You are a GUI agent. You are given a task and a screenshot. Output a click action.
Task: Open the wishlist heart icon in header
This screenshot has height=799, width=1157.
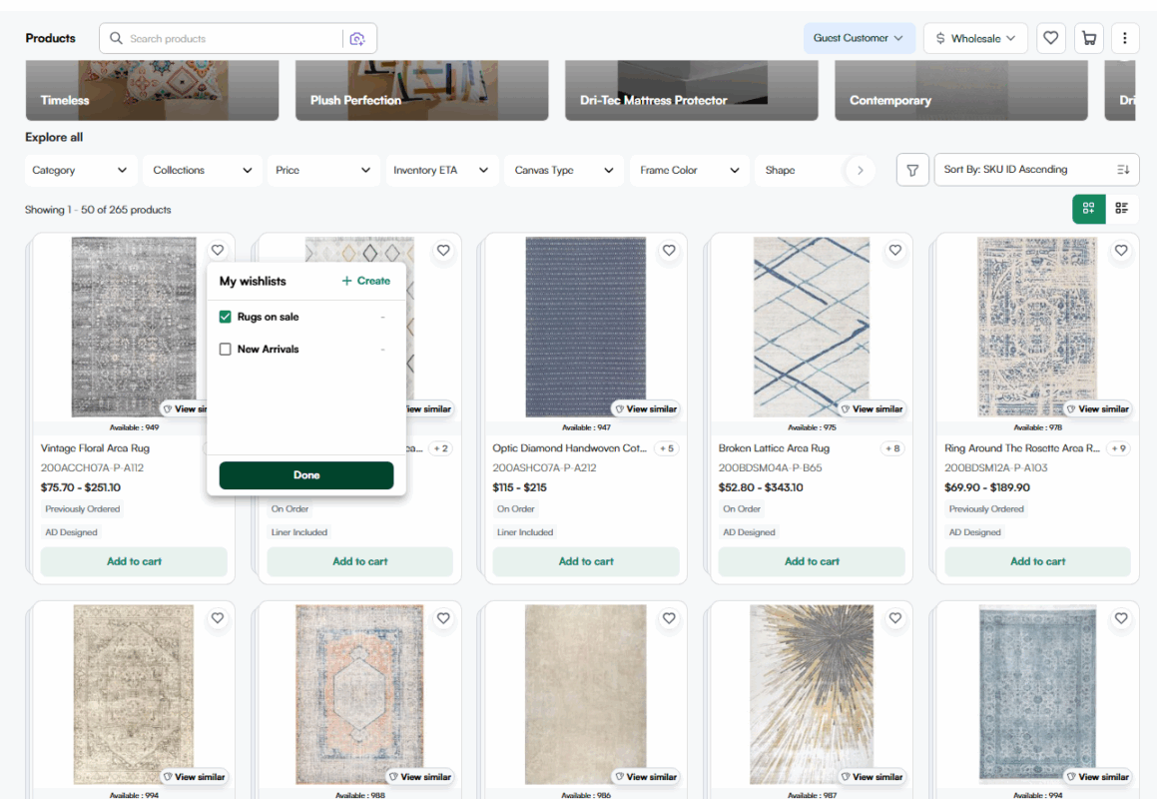click(x=1050, y=38)
